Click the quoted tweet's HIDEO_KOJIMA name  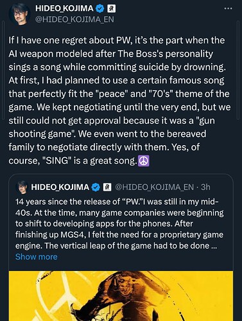(x=60, y=187)
